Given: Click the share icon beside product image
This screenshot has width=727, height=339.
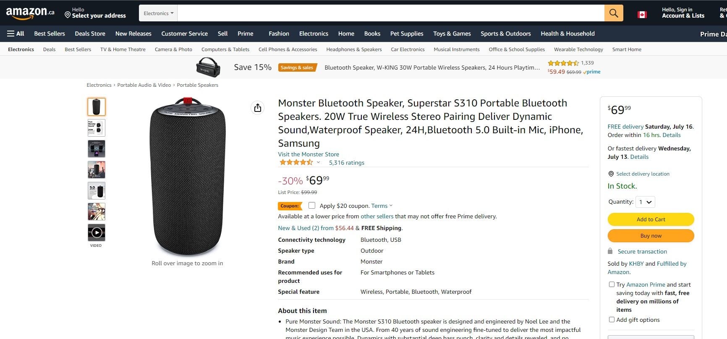Looking at the screenshot, I should (x=258, y=108).
